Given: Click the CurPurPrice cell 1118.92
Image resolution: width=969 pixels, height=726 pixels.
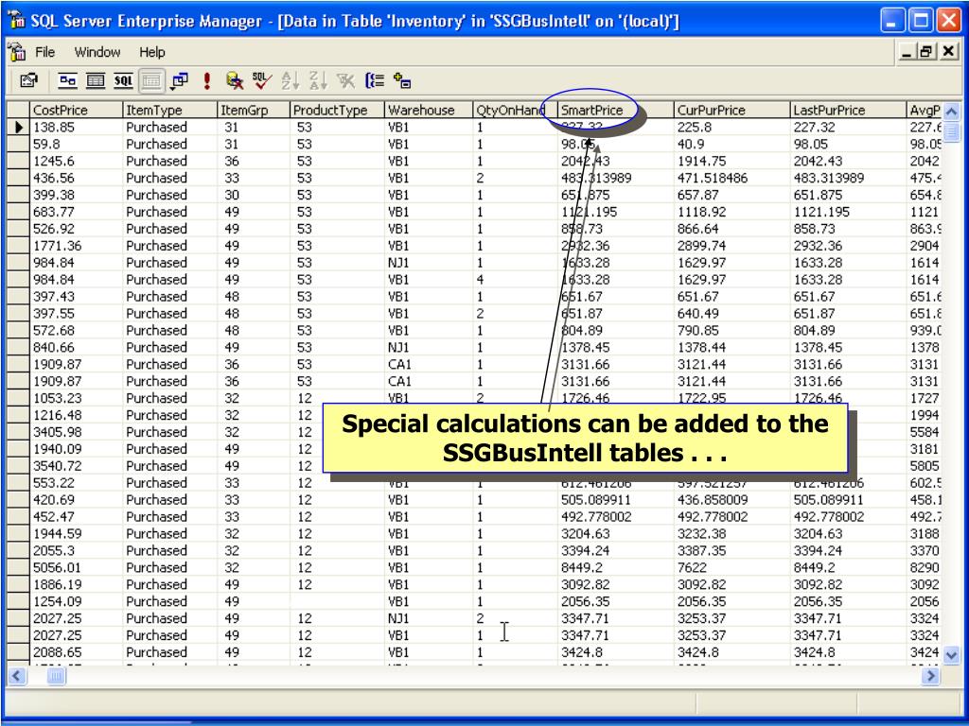Looking at the screenshot, I should tap(731, 212).
